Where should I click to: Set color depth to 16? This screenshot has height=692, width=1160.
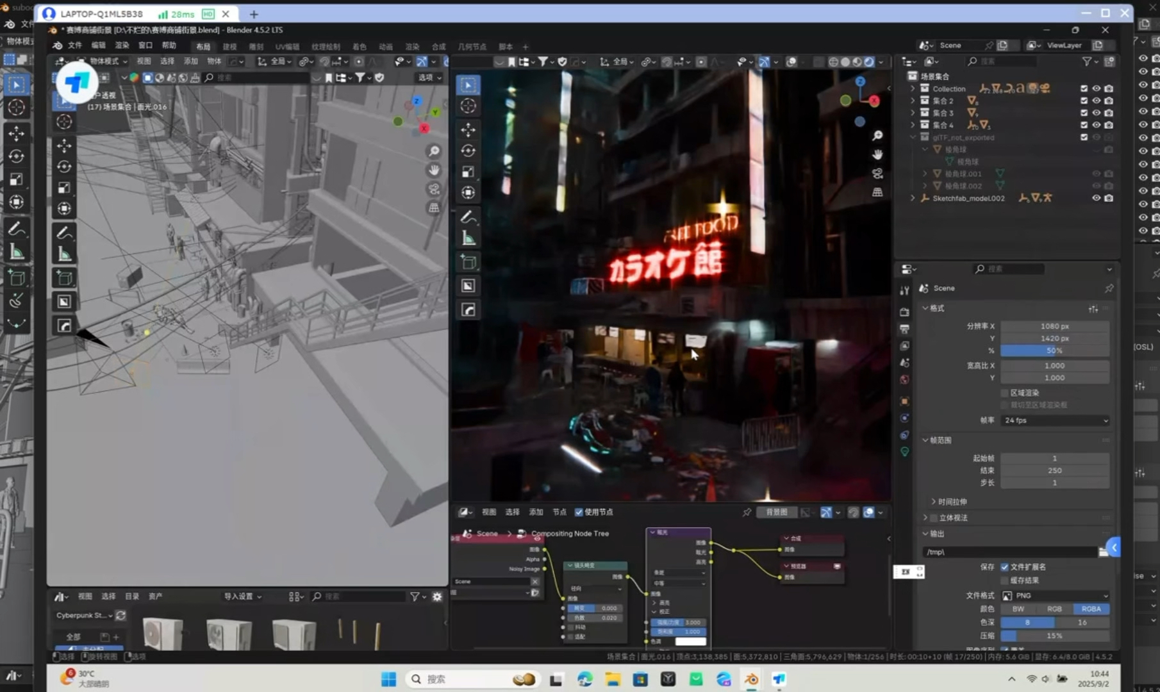click(1082, 622)
